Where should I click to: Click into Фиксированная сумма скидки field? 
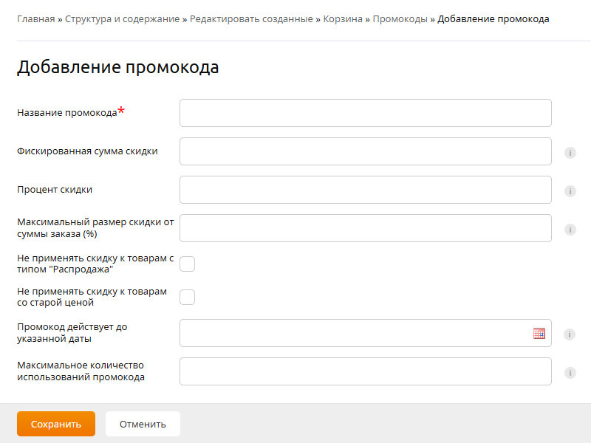pyautogui.click(x=365, y=151)
